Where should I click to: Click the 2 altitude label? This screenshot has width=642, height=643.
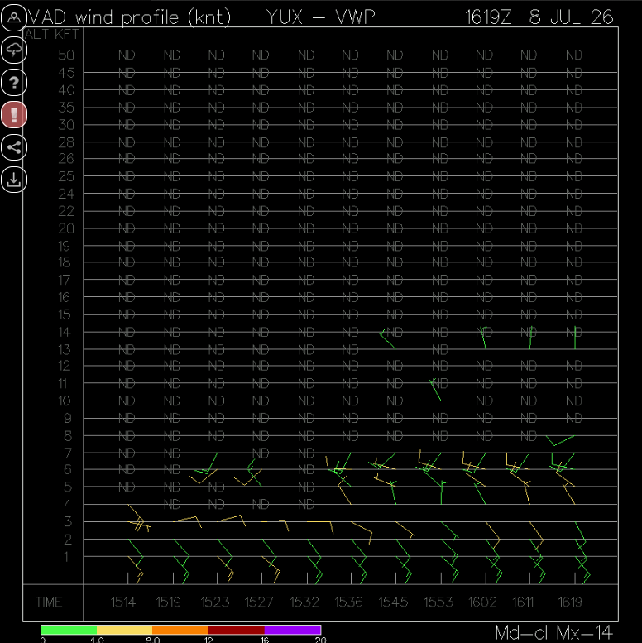[68, 540]
